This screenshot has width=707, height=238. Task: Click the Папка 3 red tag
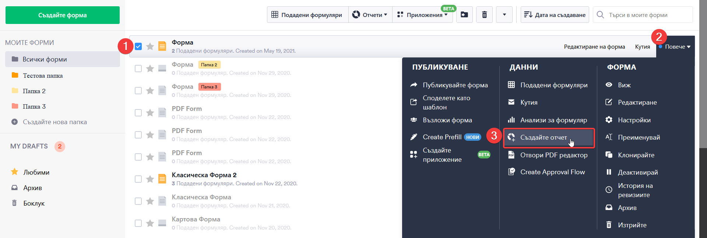(x=209, y=87)
